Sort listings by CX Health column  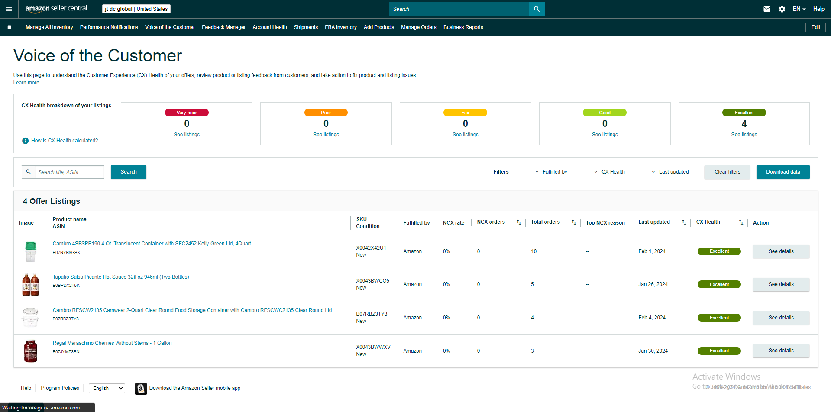(741, 222)
